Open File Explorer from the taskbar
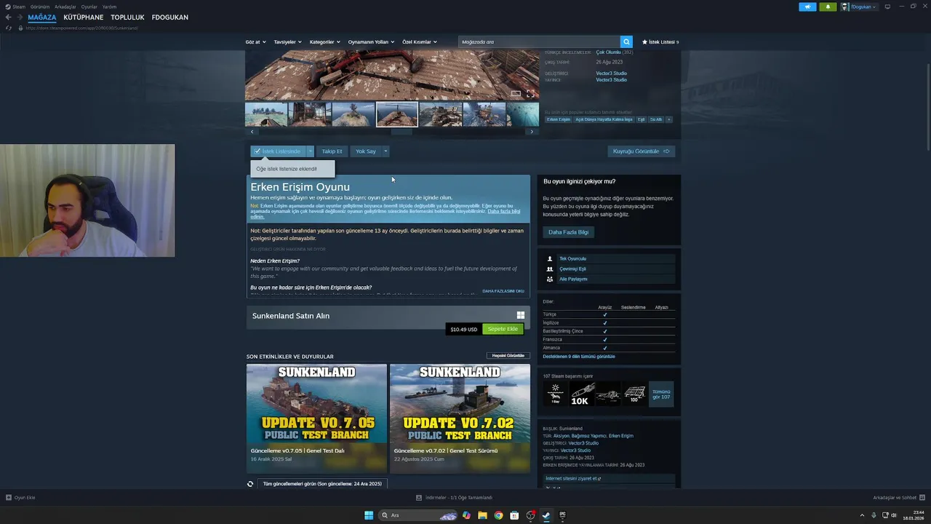Screen dimensions: 931x524 tap(482, 515)
